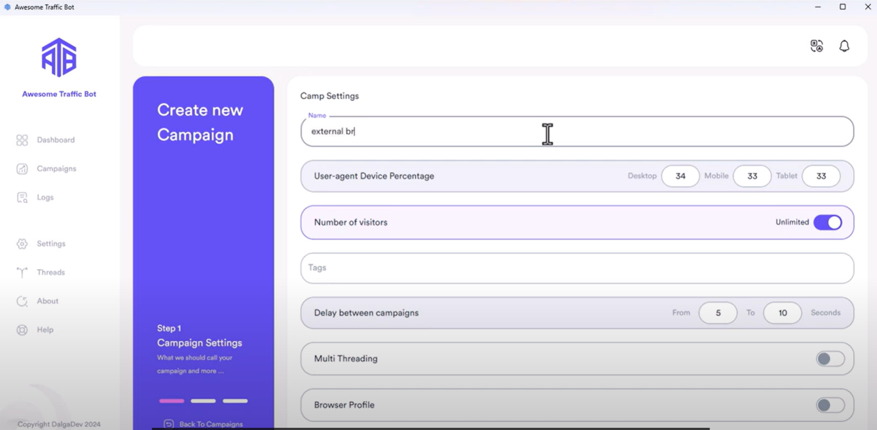Maximize the Awesome Traffic Bot window
The height and width of the screenshot is (430, 877).
pos(842,7)
